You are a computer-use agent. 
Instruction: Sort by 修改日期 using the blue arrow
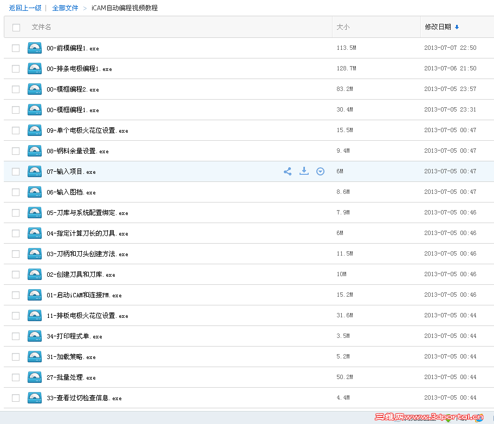coord(457,27)
